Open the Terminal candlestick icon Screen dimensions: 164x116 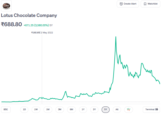(157, 109)
